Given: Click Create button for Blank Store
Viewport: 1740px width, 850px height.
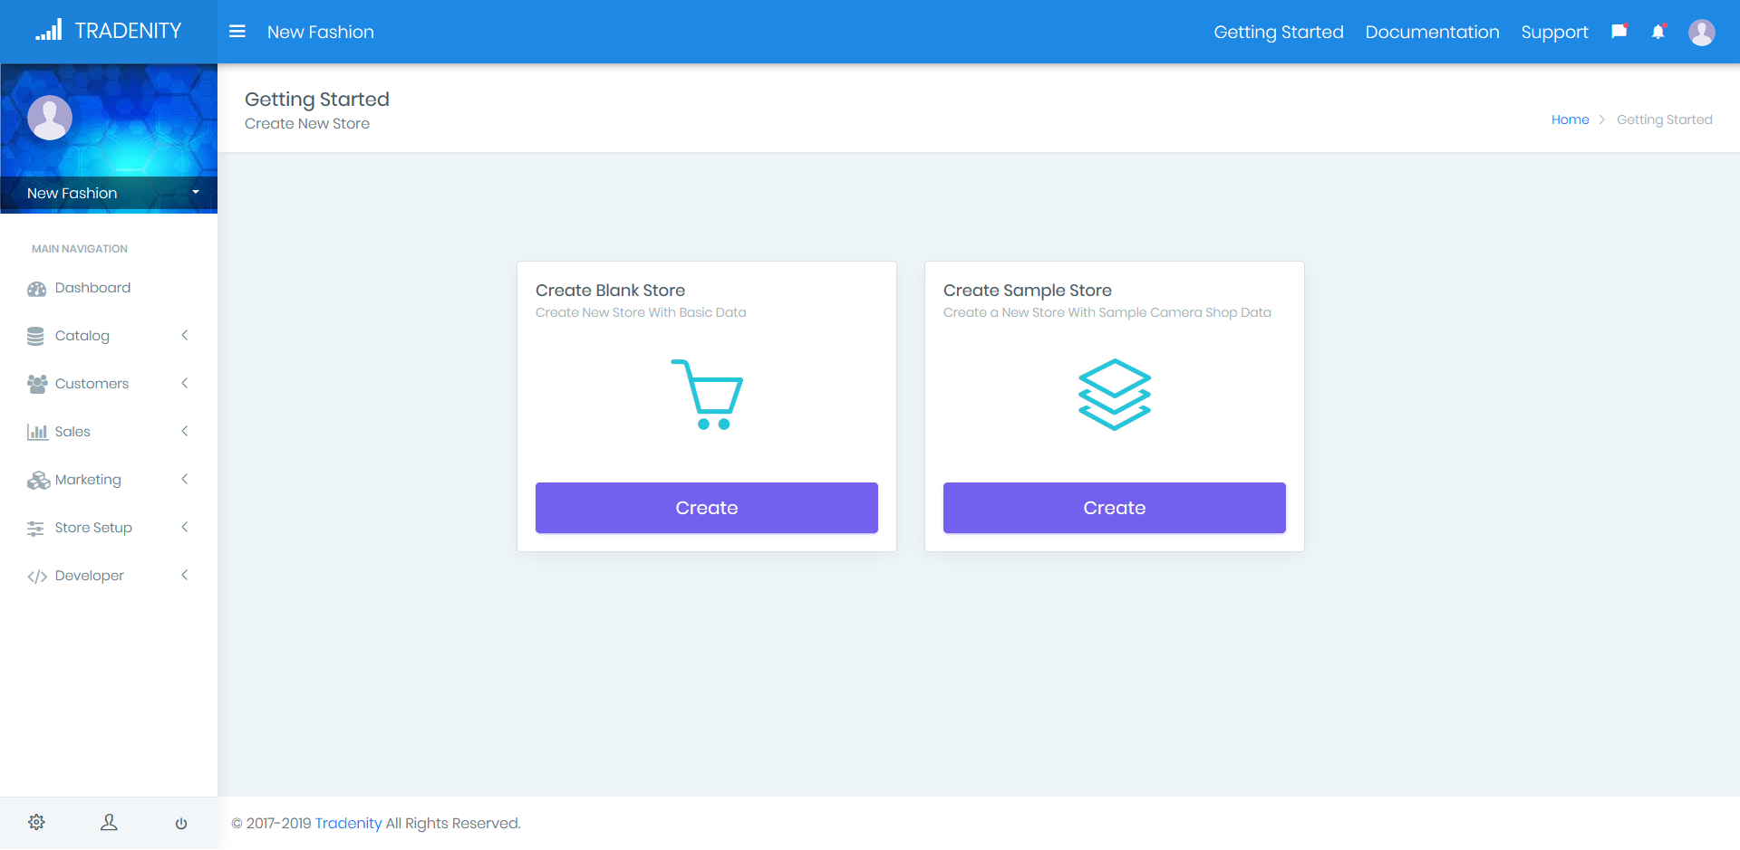Looking at the screenshot, I should [x=707, y=508].
